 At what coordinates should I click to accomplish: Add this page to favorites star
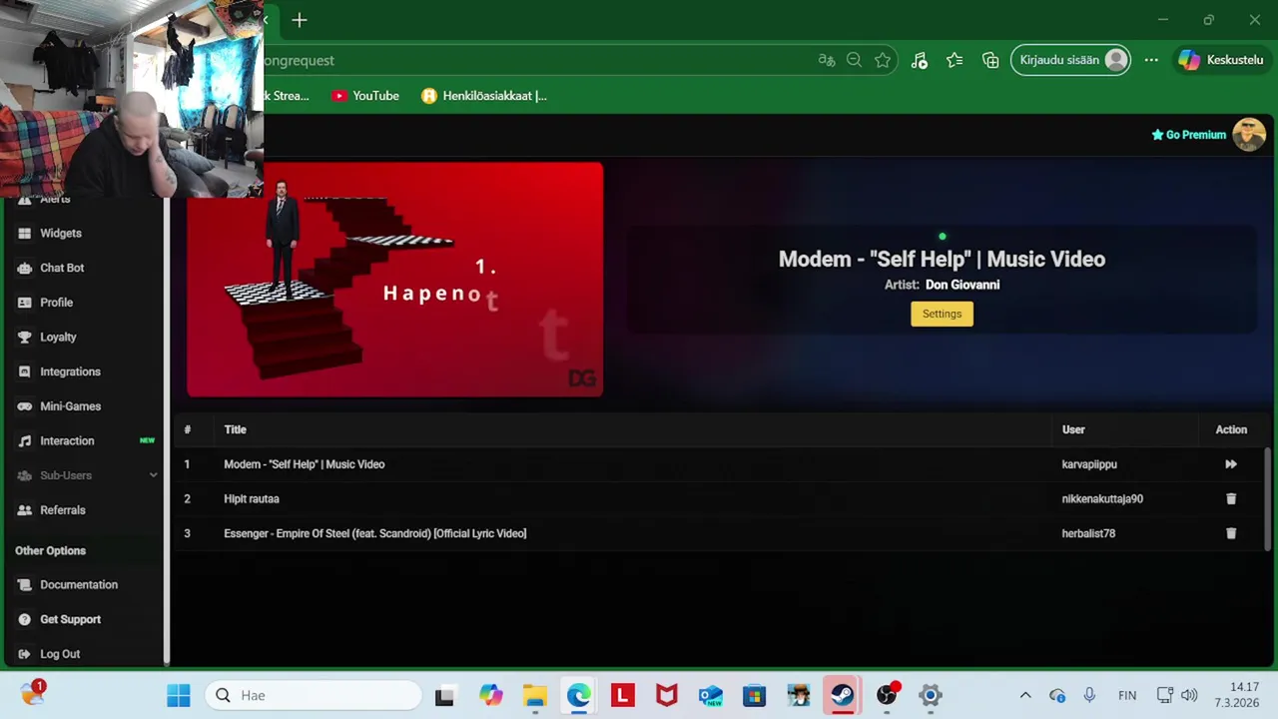(x=883, y=60)
